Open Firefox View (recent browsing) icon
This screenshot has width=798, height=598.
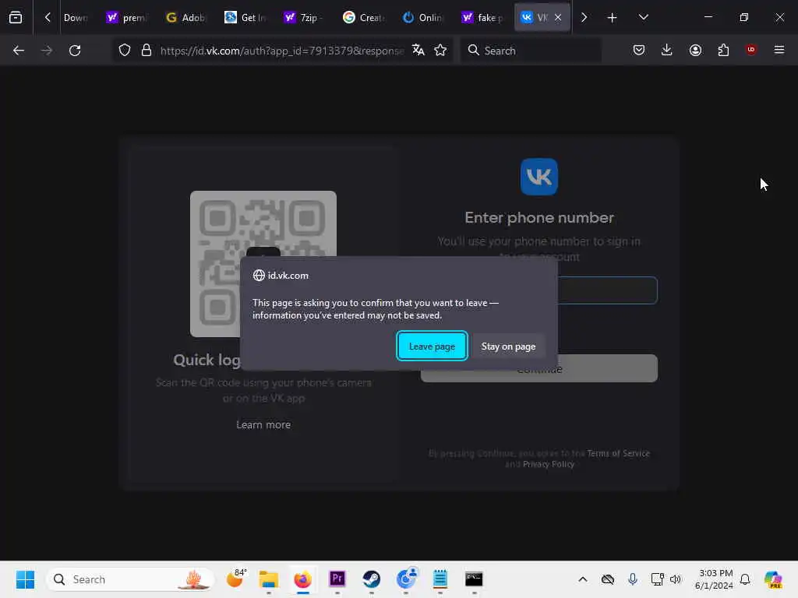(x=16, y=17)
